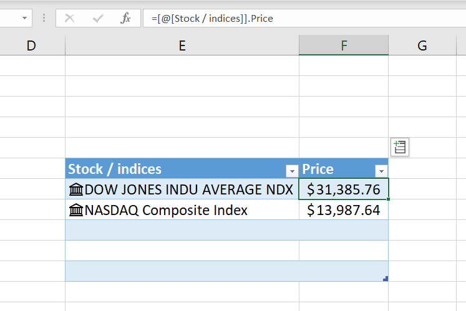
Task: Select the DOW JONES INDU AVERAGE NDX cell
Action: click(x=182, y=189)
